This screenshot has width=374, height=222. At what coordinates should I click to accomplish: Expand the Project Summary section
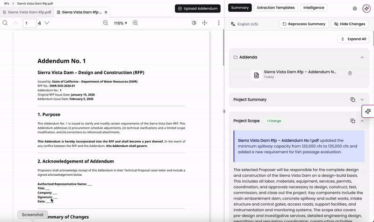[x=362, y=100]
